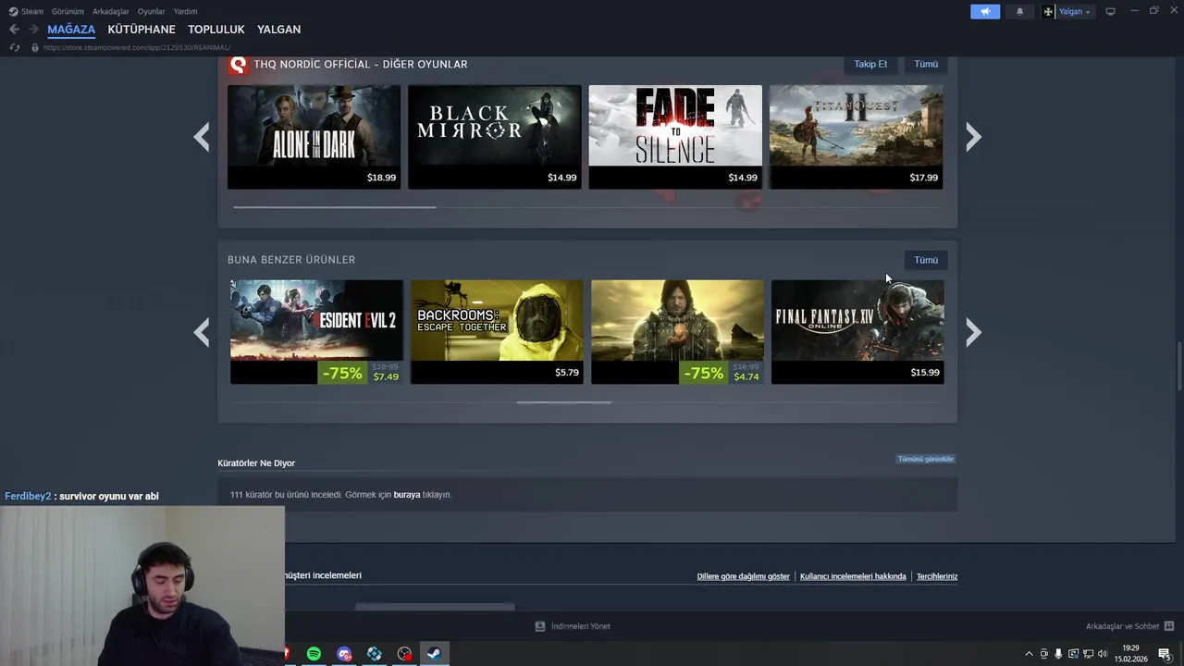The image size is (1184, 666).
Task: Open the Yalgan account dropdown
Action: pyautogui.click(x=1067, y=11)
